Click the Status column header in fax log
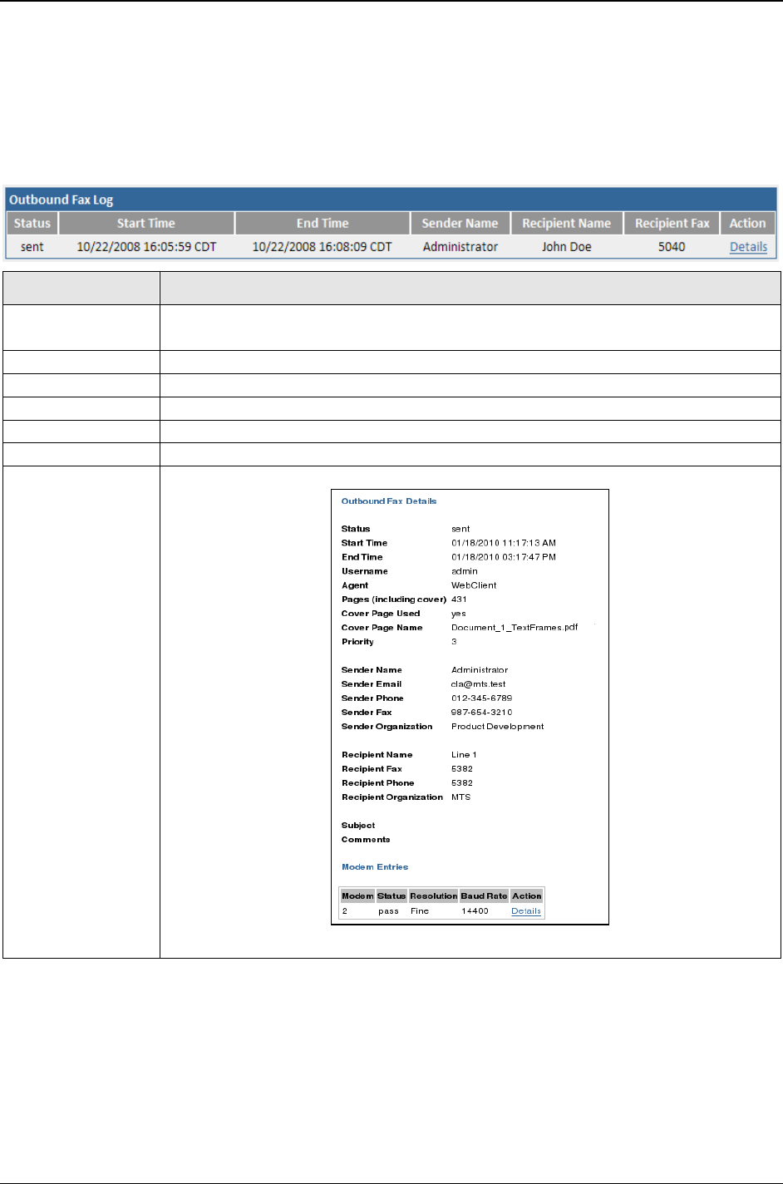 click(32, 223)
